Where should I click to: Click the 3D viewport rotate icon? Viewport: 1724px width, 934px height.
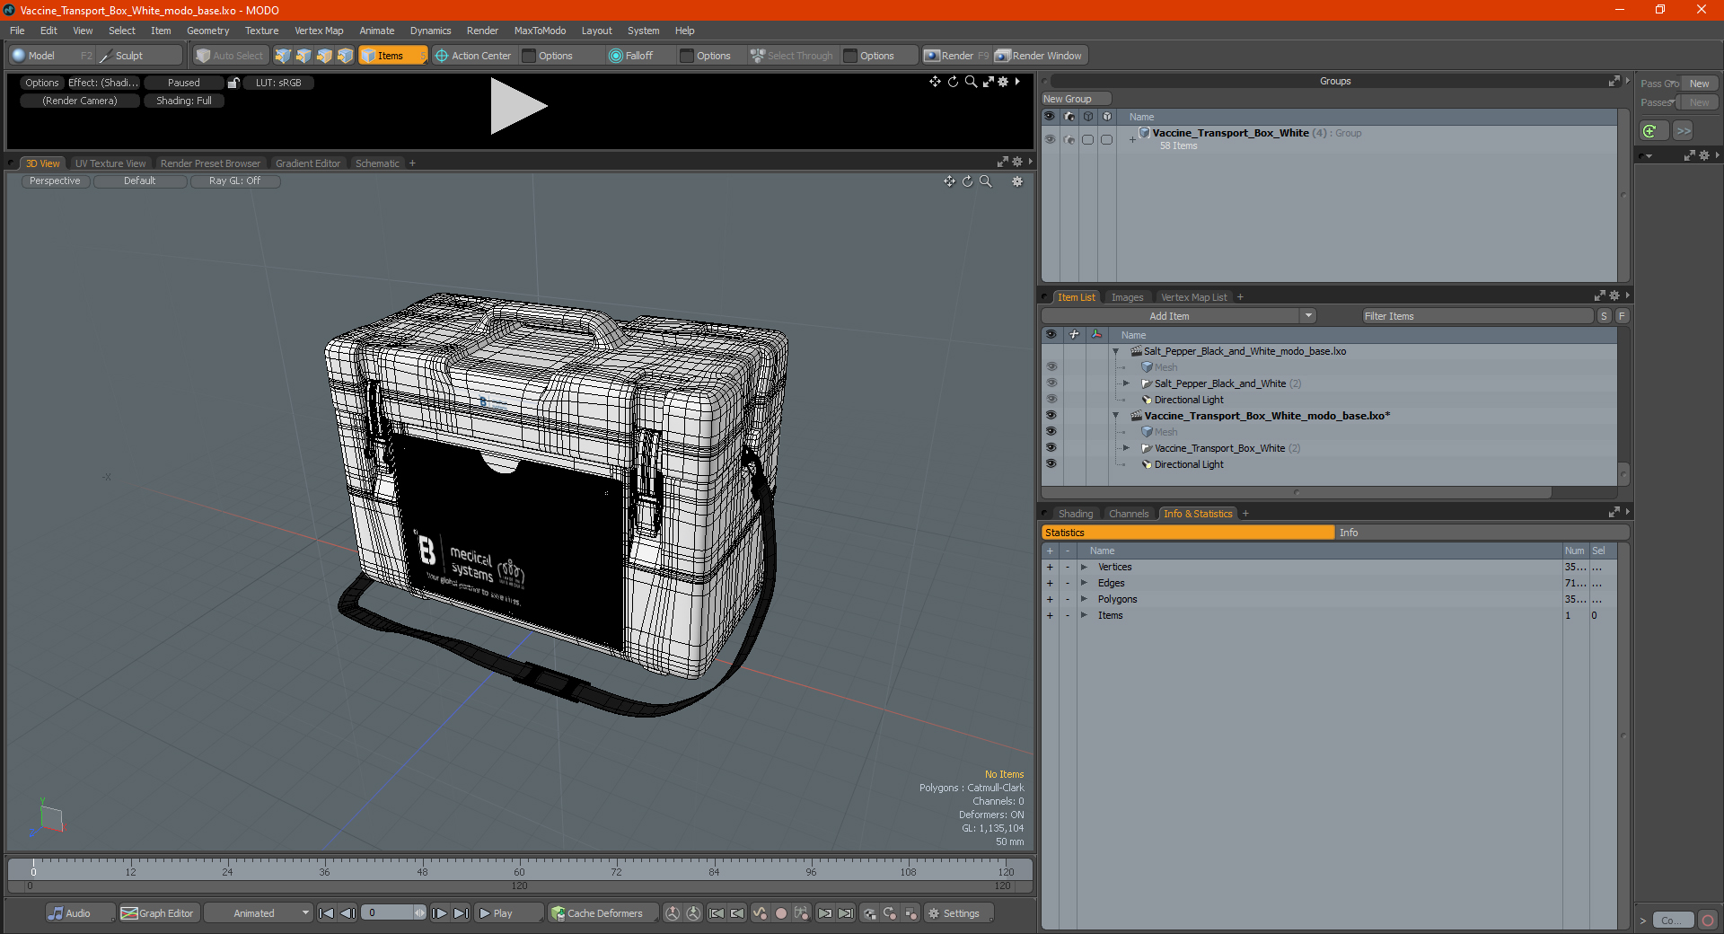pyautogui.click(x=967, y=181)
